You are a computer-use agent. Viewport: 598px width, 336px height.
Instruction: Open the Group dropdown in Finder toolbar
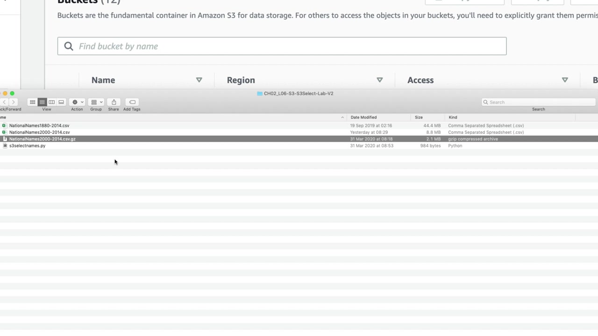point(96,102)
